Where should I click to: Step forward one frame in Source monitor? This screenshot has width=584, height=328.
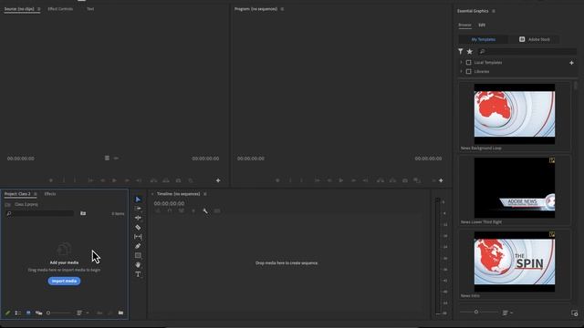127,180
